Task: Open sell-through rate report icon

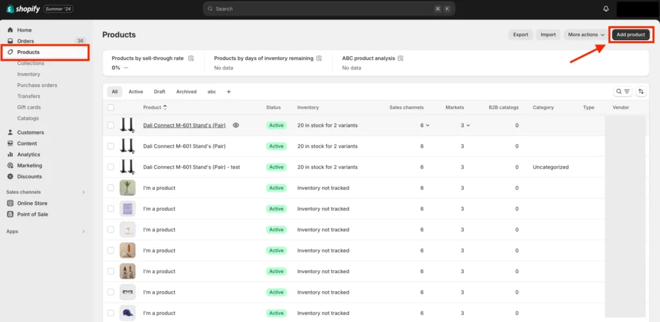Action: coord(191,58)
